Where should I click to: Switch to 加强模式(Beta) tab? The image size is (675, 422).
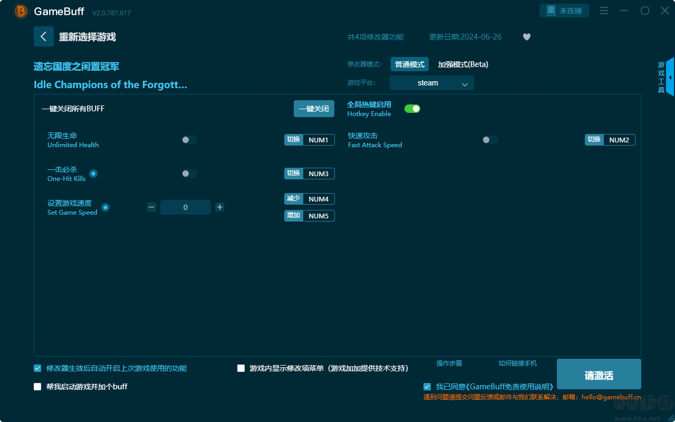tap(463, 64)
